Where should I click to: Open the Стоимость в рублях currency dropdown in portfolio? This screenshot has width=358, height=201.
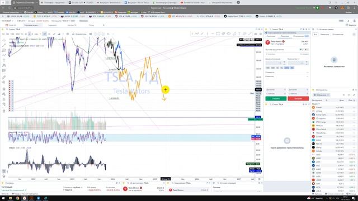point(73,188)
